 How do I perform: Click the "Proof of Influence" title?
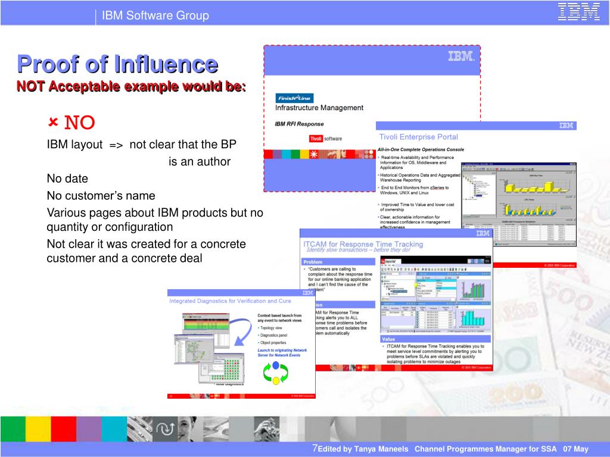click(117, 64)
